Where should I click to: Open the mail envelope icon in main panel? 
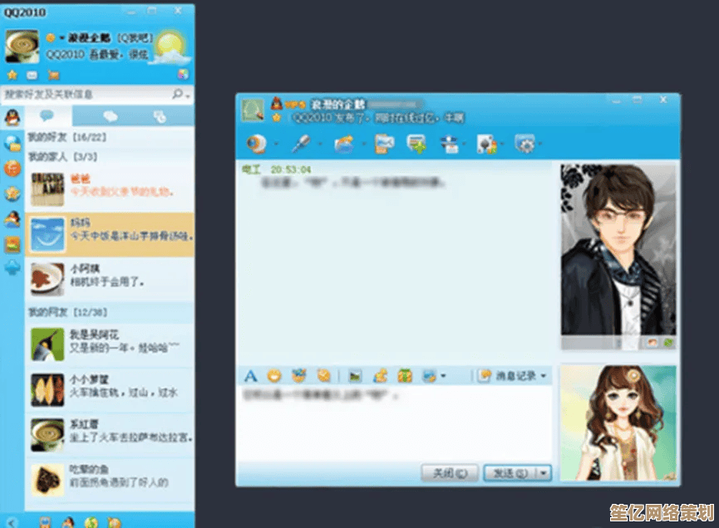(32, 75)
